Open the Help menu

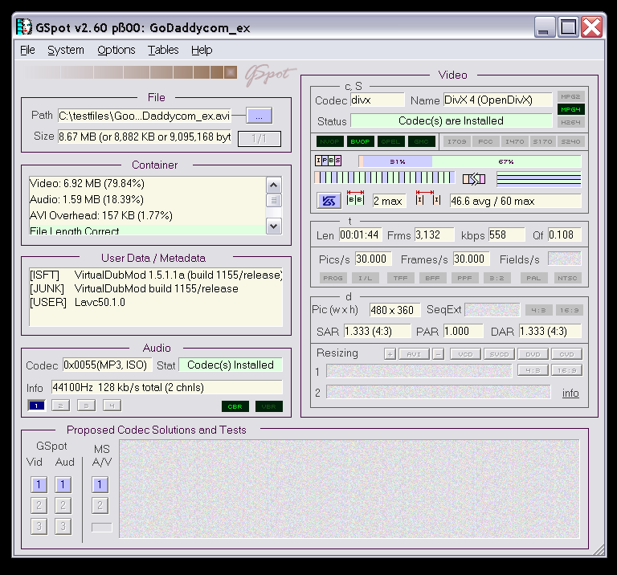click(x=202, y=50)
